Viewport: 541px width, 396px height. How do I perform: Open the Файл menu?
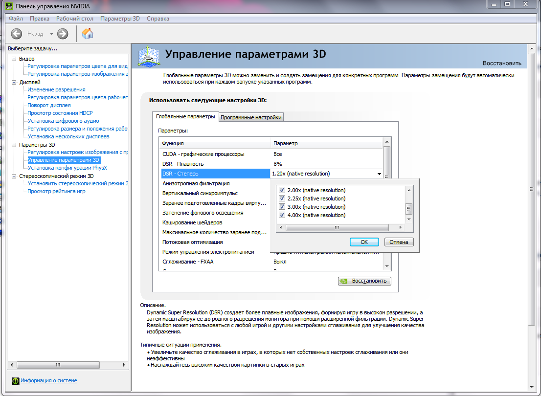coord(16,19)
